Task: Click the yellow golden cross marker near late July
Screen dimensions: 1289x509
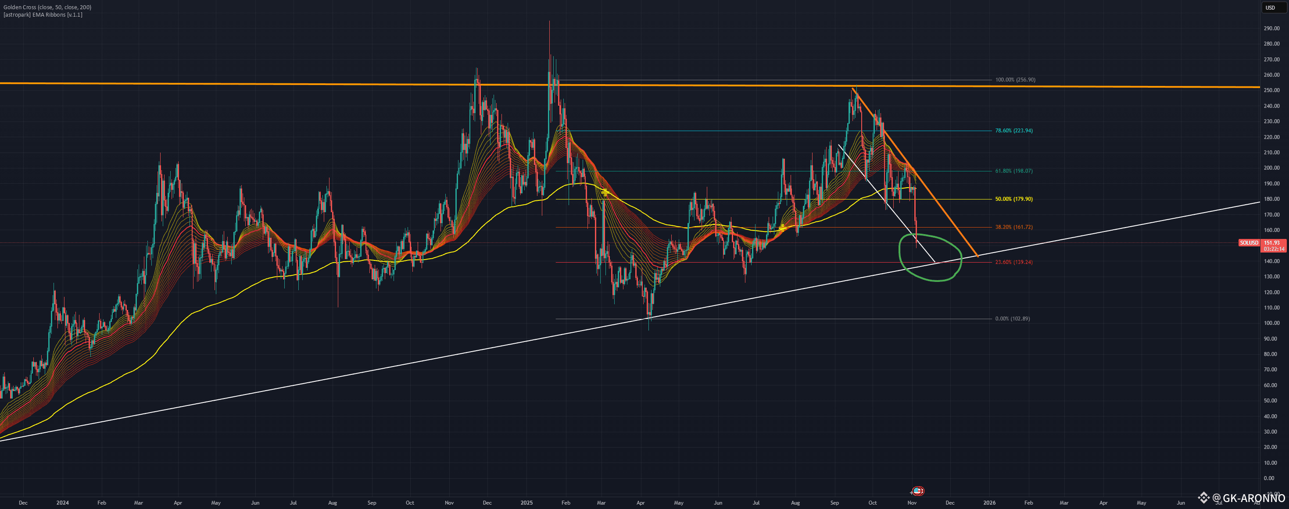Action: (x=782, y=228)
